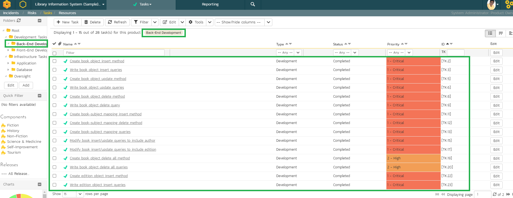This screenshot has width=513, height=198.
Task: Go to next page arrow icon
Action: point(508,194)
